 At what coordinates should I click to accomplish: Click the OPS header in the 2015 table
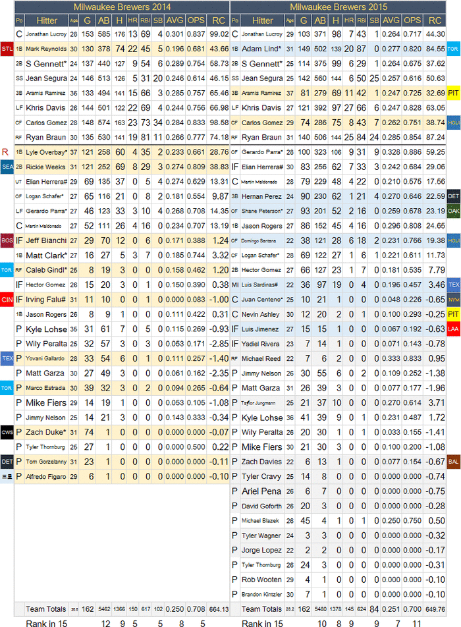[412, 20]
